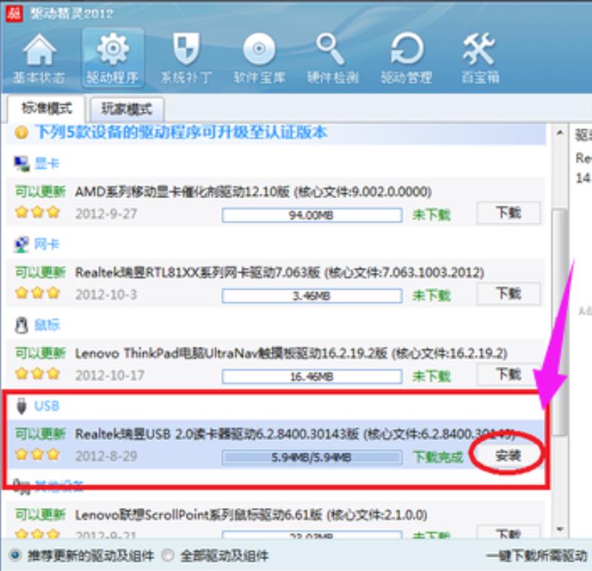Viewport: 592px width, 571px height.
Task: Select 推荐更新的驱动及组件 radio option
Action: pos(16,555)
